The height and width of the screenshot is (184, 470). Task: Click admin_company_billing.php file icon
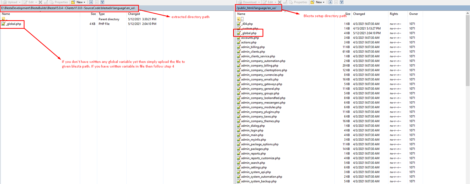239,65
